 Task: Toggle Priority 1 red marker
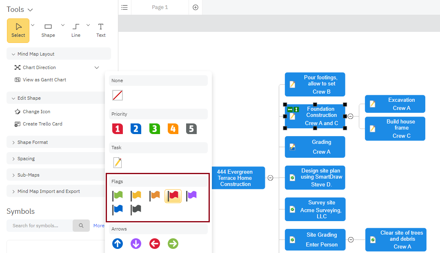tap(118, 128)
